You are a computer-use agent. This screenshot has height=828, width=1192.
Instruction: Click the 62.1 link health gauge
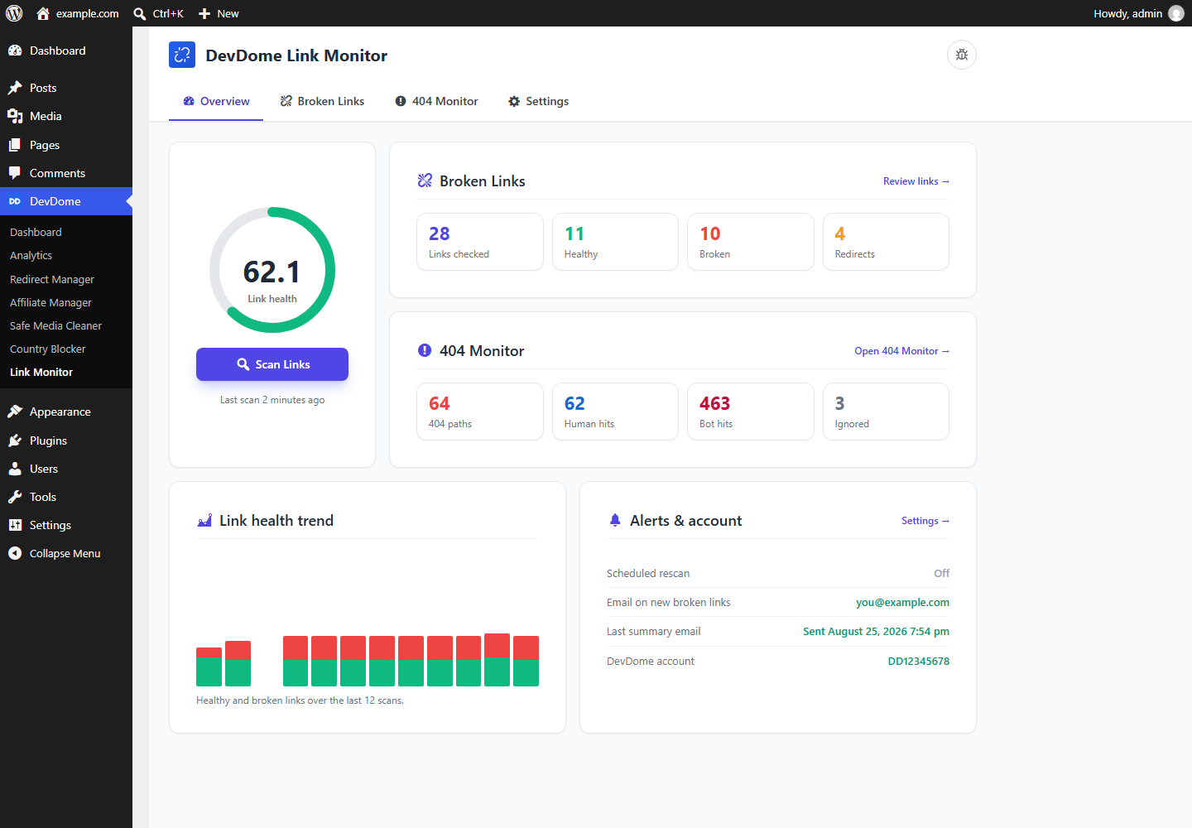click(272, 270)
